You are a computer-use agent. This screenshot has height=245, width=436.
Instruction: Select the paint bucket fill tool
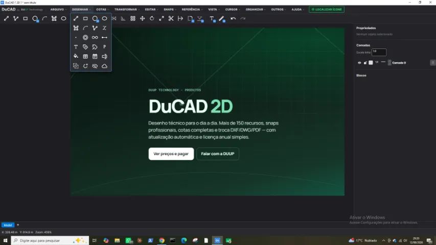(x=76, y=56)
